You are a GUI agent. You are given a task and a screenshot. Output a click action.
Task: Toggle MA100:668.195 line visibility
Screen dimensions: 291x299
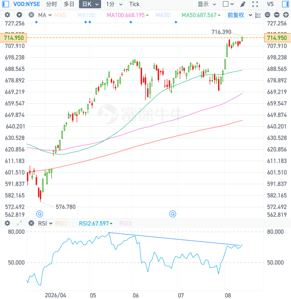[127, 15]
